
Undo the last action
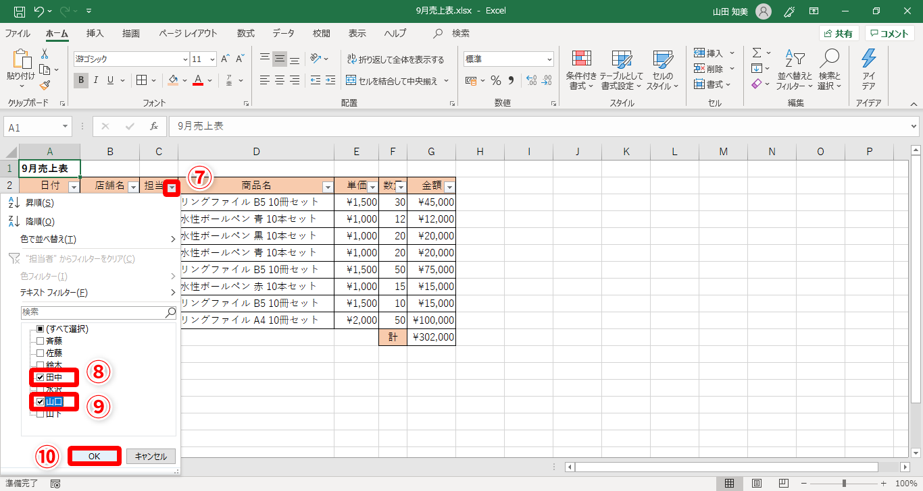coord(39,11)
